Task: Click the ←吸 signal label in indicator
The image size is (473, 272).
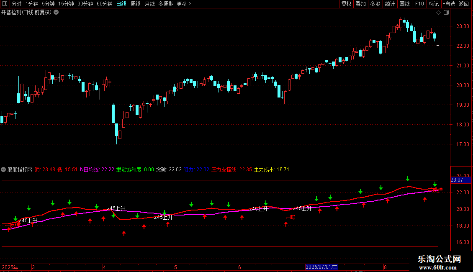Action: (x=290, y=217)
